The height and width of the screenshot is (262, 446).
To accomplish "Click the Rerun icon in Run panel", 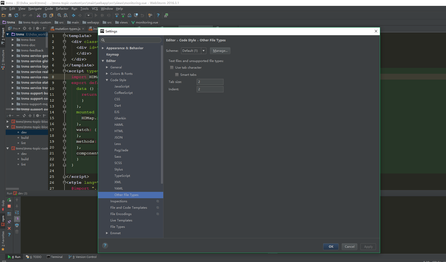I will point(9,200).
